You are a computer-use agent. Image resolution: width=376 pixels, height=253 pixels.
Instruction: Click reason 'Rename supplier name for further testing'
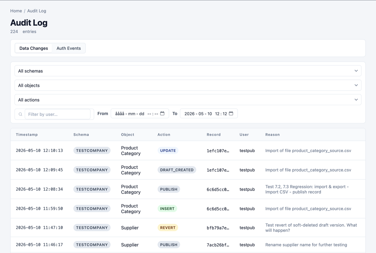coord(306,245)
